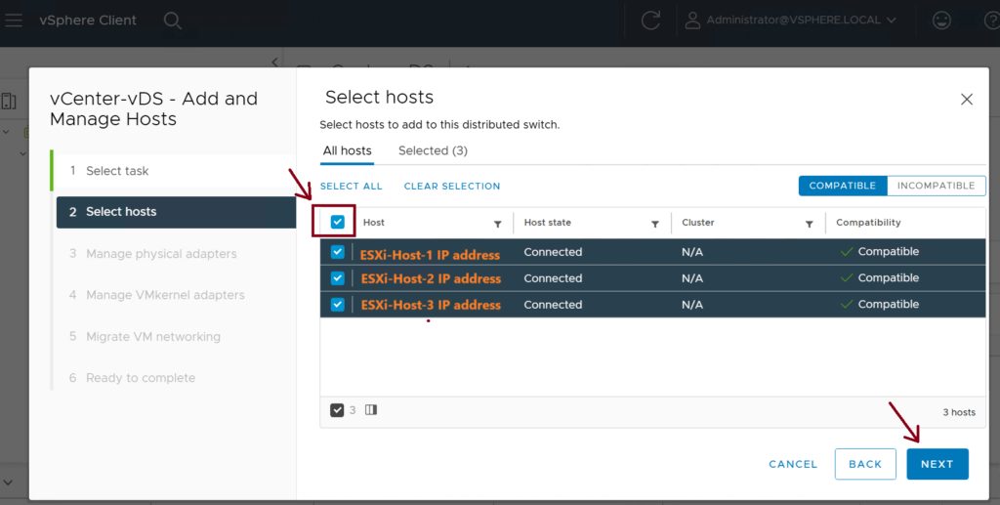Image resolution: width=1000 pixels, height=505 pixels.
Task: Open the Cluster column filter icon
Action: (809, 224)
